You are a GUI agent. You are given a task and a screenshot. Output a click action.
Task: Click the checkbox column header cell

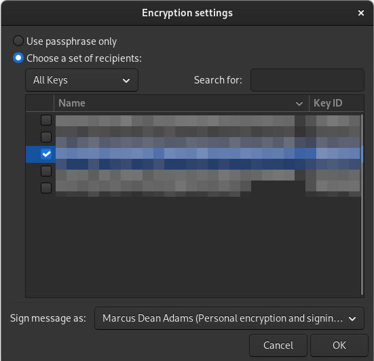click(x=40, y=103)
